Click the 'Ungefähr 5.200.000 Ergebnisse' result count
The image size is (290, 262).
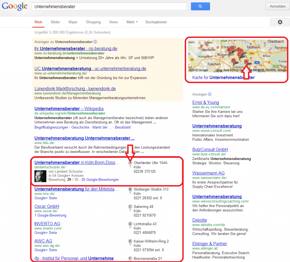click(72, 33)
